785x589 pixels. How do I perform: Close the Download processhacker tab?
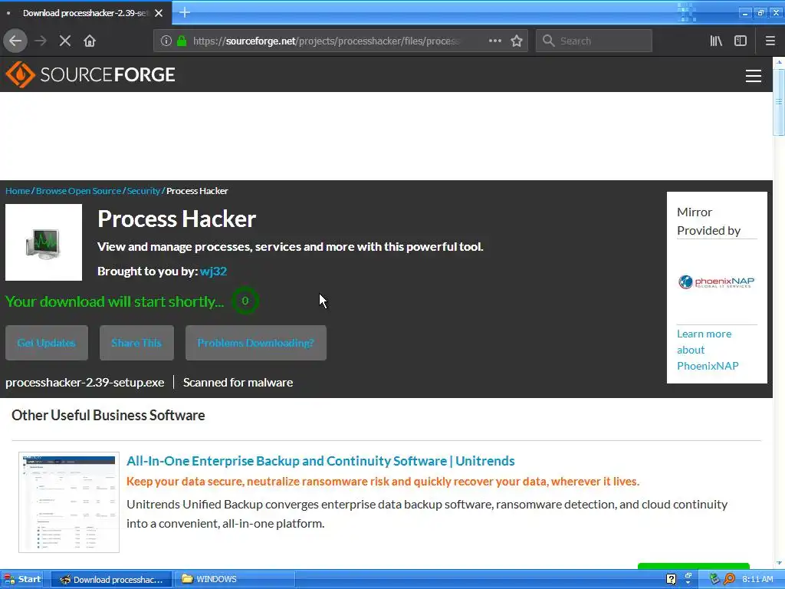click(x=159, y=13)
